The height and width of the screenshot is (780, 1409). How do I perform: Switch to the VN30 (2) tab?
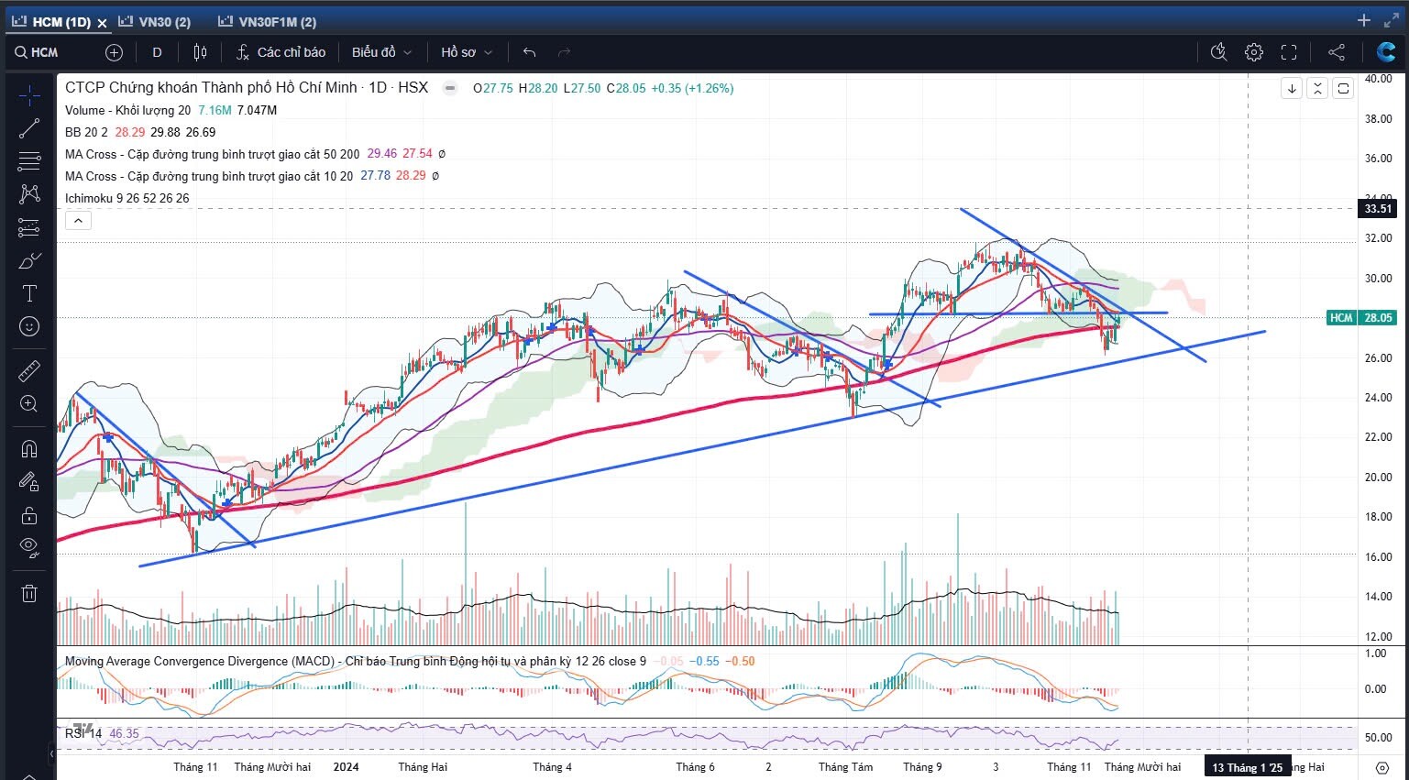coord(155,22)
